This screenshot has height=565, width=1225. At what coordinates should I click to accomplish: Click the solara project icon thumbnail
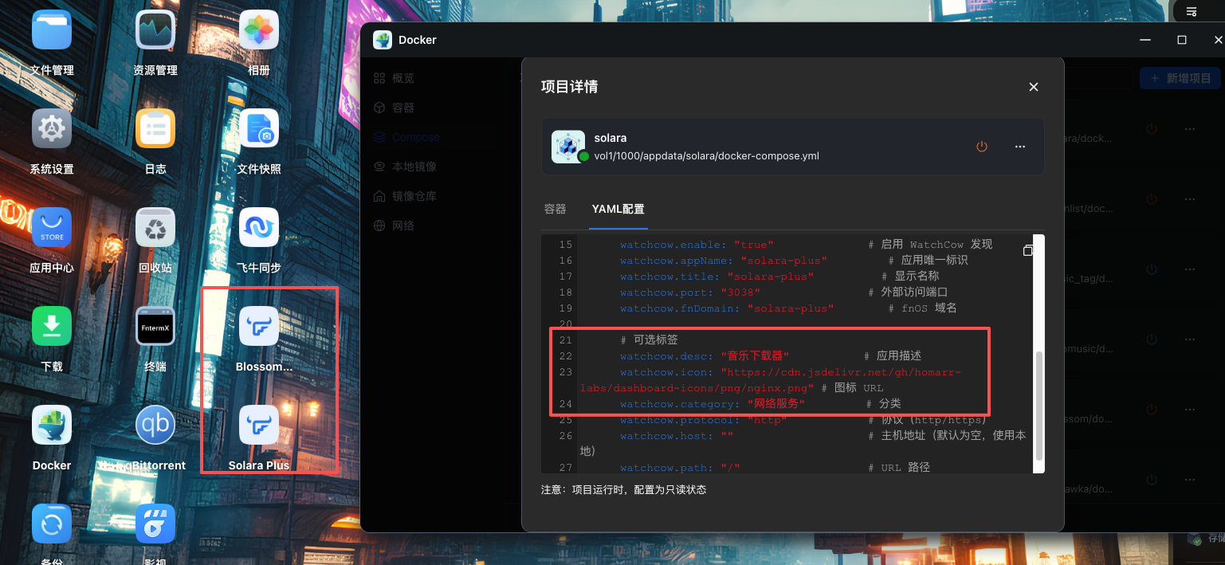[568, 147]
